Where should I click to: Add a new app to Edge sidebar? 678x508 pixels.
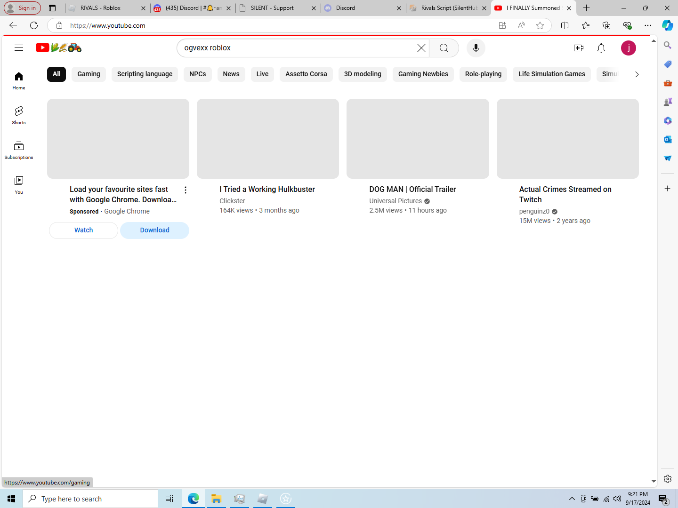click(668, 188)
